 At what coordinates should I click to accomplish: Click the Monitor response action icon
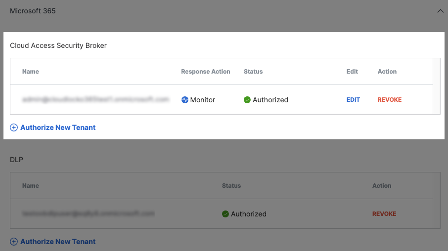point(185,100)
